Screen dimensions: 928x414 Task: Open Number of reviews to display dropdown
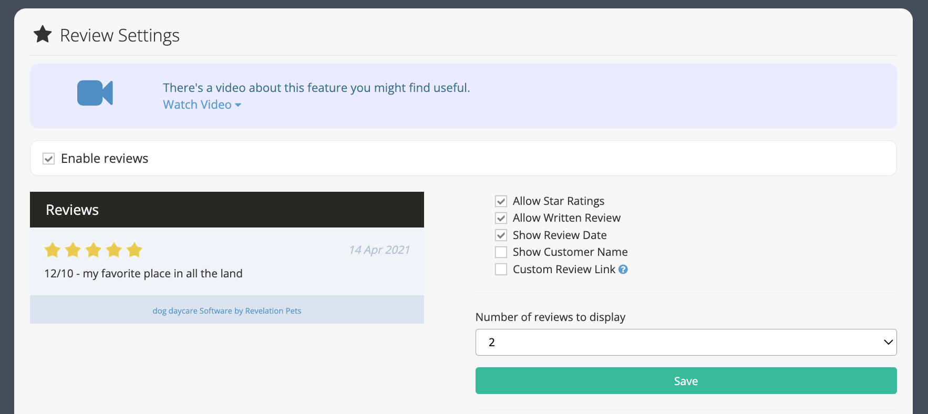coord(686,342)
